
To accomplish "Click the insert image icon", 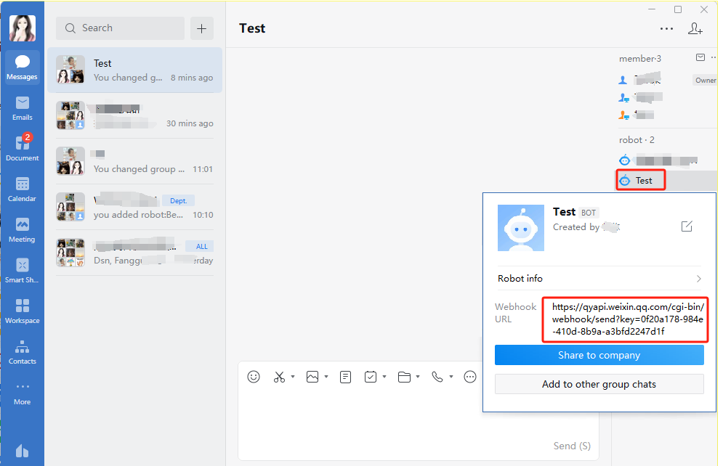I will 312,376.
